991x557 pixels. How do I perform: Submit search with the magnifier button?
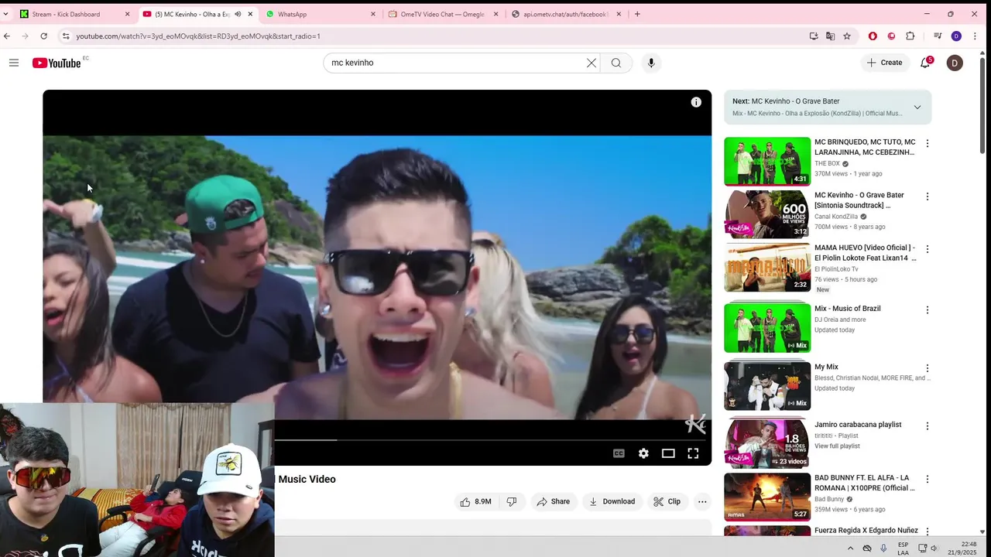pyautogui.click(x=616, y=63)
